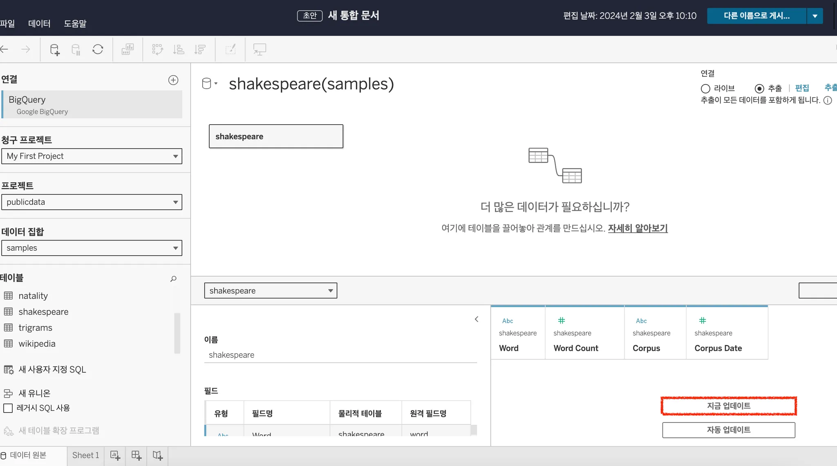The image size is (837, 466).
Task: Click the new worksheet tab icon
Action: point(115,455)
